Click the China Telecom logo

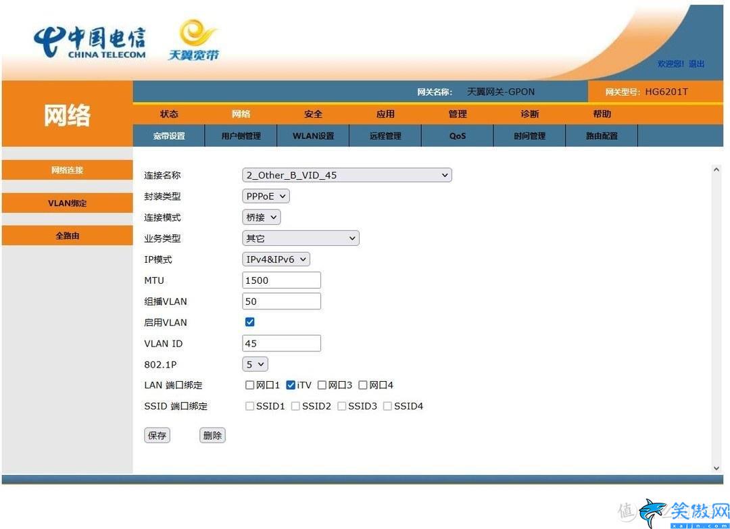click(89, 42)
